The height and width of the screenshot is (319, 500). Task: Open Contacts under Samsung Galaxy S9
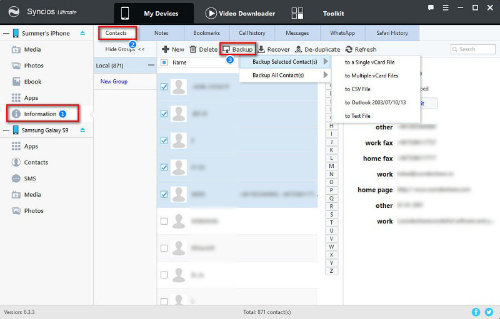point(29,162)
